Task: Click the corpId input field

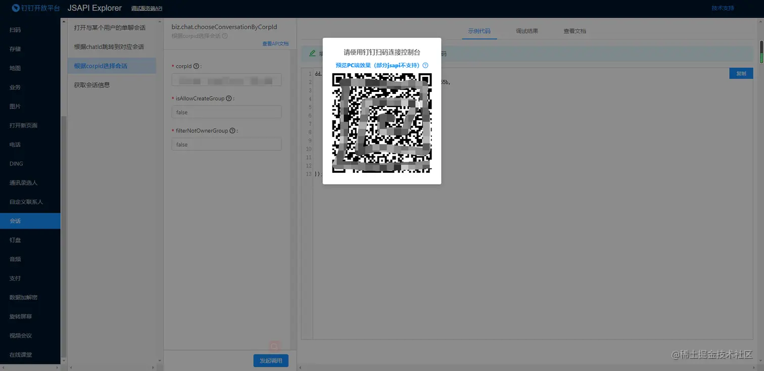Action: click(226, 80)
